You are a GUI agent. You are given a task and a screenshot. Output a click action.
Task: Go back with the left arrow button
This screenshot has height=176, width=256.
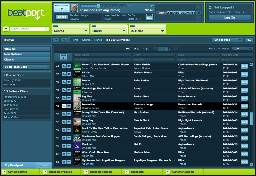click(56, 40)
